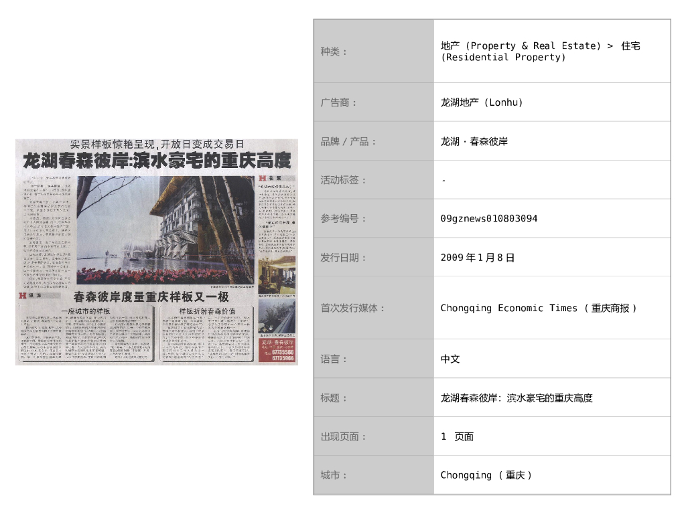Select the city value Chongqing (重庆)
Screen dimensions: 686x514
tap(486, 475)
